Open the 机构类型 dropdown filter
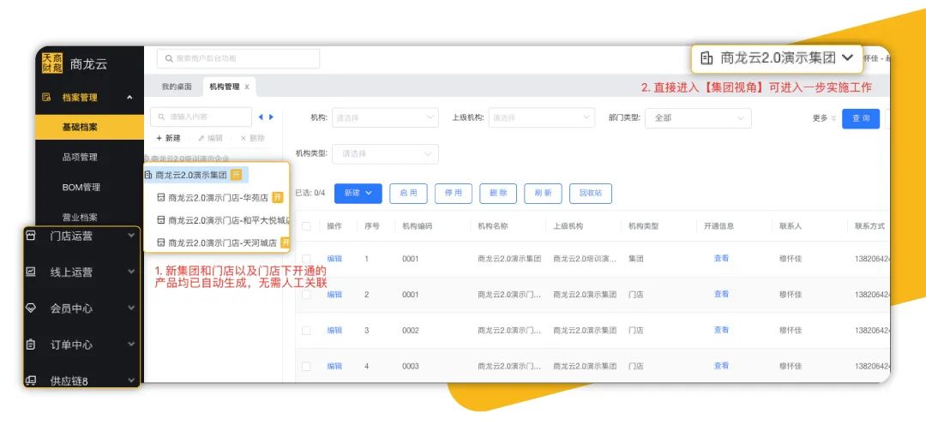Image resolution: width=926 pixels, height=425 pixels. (x=385, y=153)
